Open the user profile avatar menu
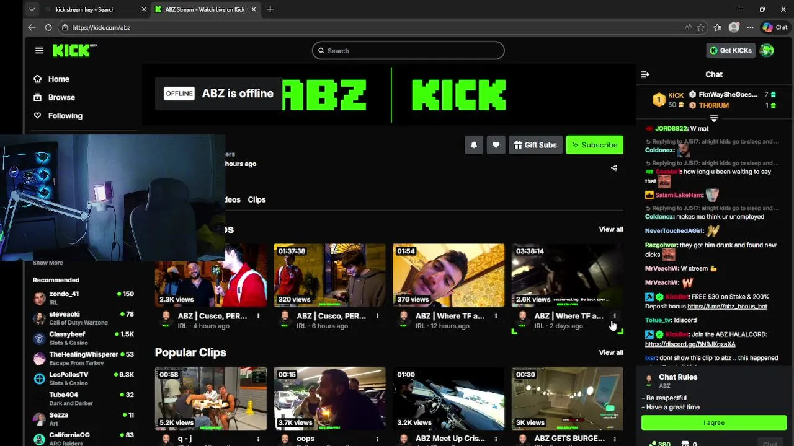 (767, 51)
